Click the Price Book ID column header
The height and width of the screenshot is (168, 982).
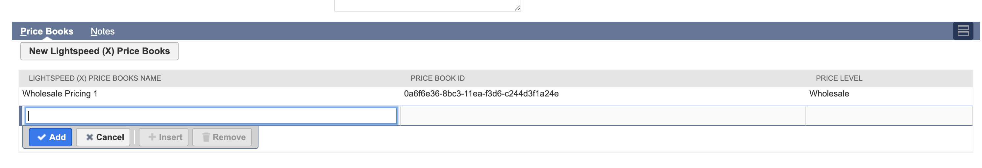pos(437,78)
